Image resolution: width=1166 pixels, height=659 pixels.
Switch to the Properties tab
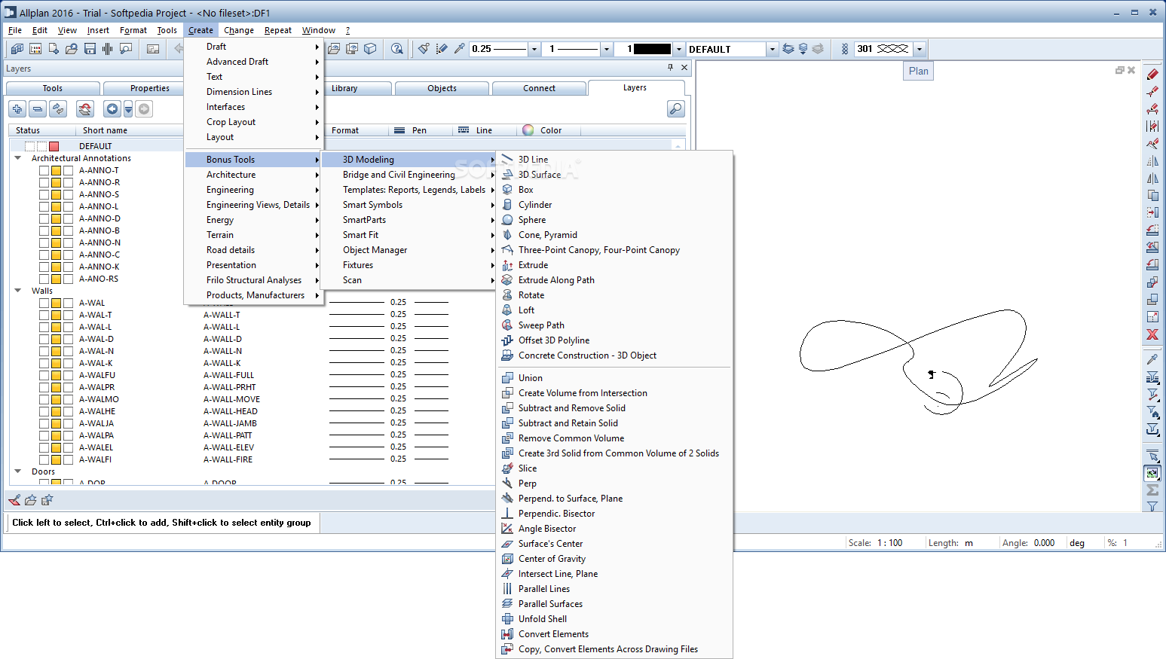(x=149, y=88)
